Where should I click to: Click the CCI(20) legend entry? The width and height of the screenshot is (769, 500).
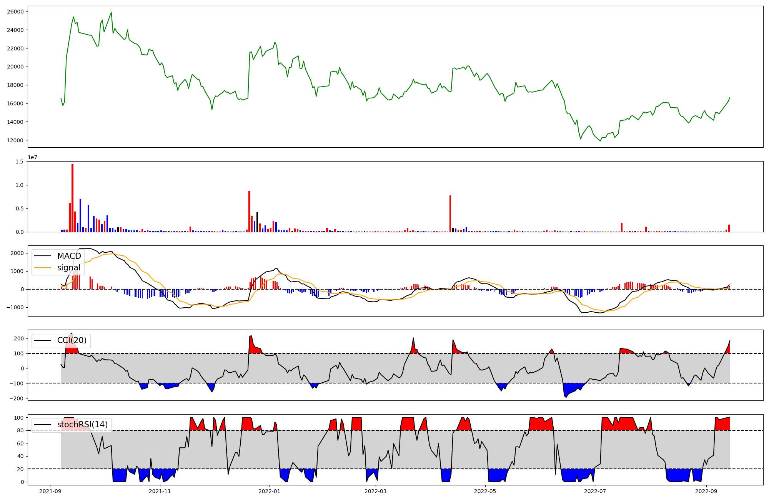[72, 340]
